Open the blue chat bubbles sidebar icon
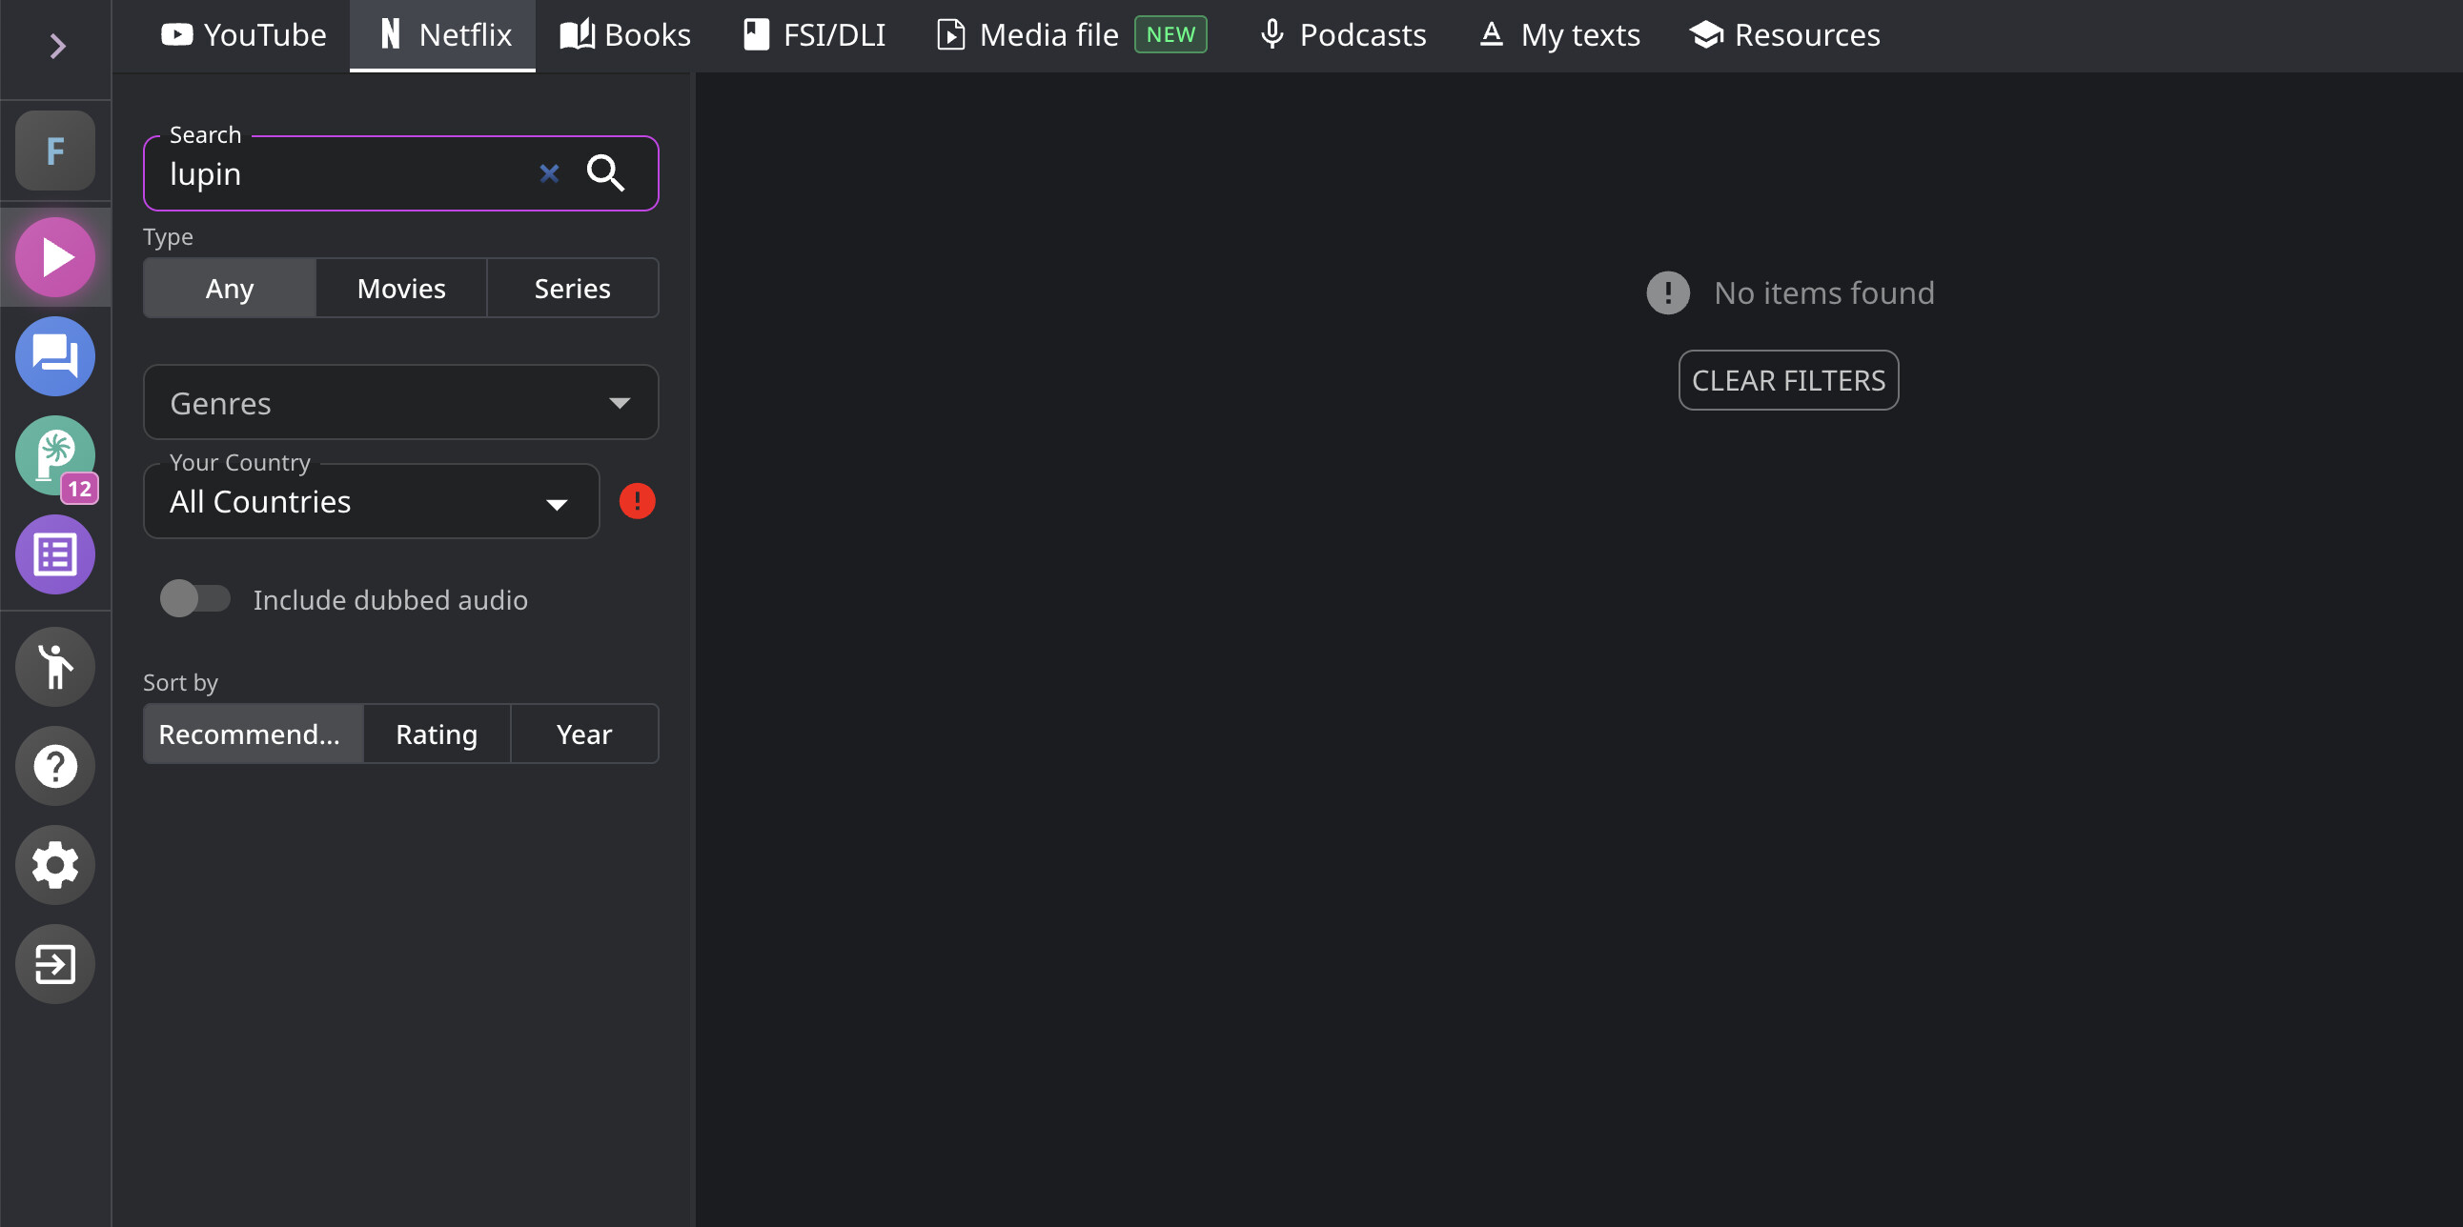This screenshot has width=2463, height=1227. point(55,356)
